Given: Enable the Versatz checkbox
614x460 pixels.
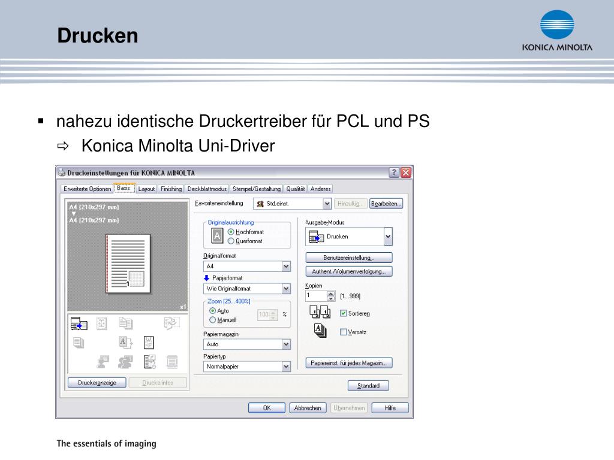Looking at the screenshot, I should click(344, 332).
